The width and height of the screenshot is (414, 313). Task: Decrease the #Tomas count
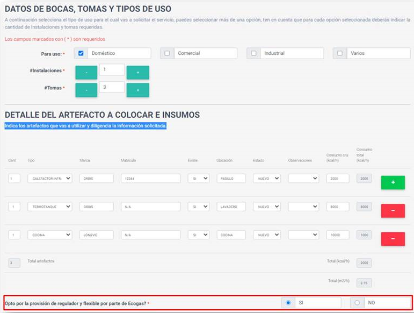[86, 90]
